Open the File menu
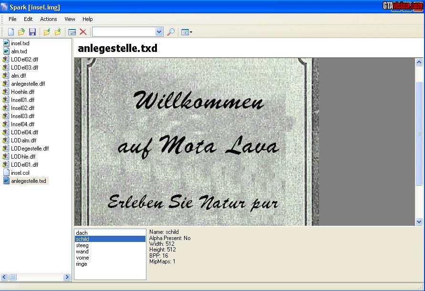425x291 pixels. click(12, 19)
